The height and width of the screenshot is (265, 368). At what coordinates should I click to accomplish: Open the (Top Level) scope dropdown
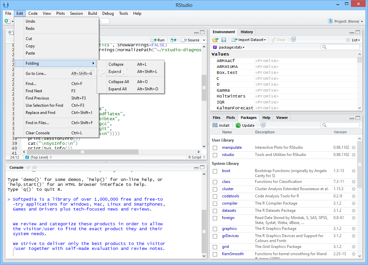(39, 157)
